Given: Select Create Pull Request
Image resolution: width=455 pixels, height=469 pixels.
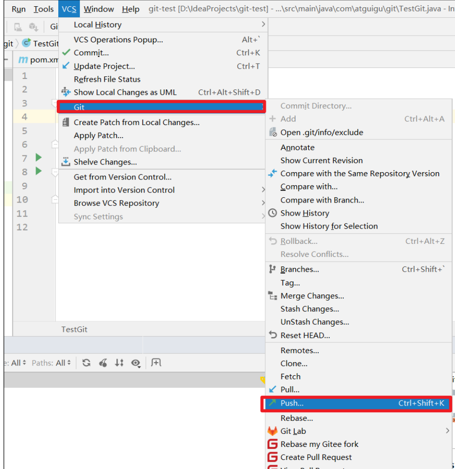Looking at the screenshot, I should point(359,457).
